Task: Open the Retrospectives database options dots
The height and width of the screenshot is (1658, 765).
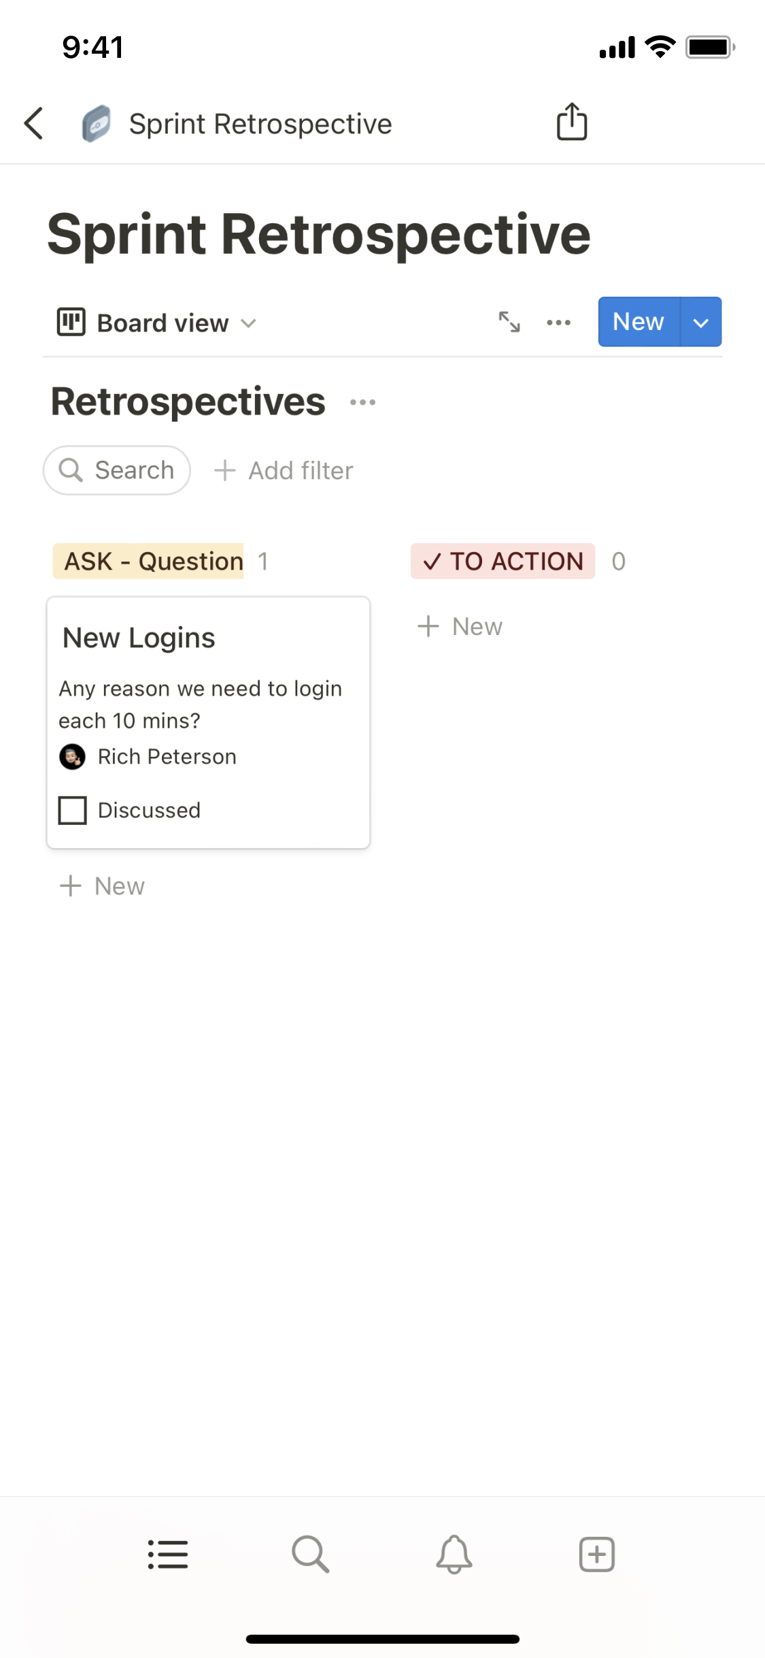Action: click(x=362, y=402)
